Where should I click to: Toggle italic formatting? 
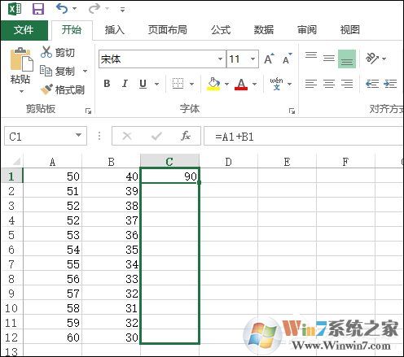point(125,84)
